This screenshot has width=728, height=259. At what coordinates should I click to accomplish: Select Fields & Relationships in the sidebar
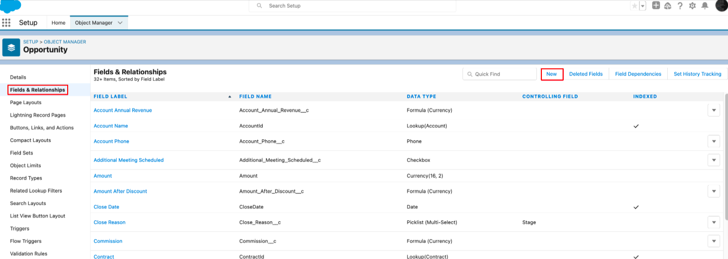click(x=37, y=90)
